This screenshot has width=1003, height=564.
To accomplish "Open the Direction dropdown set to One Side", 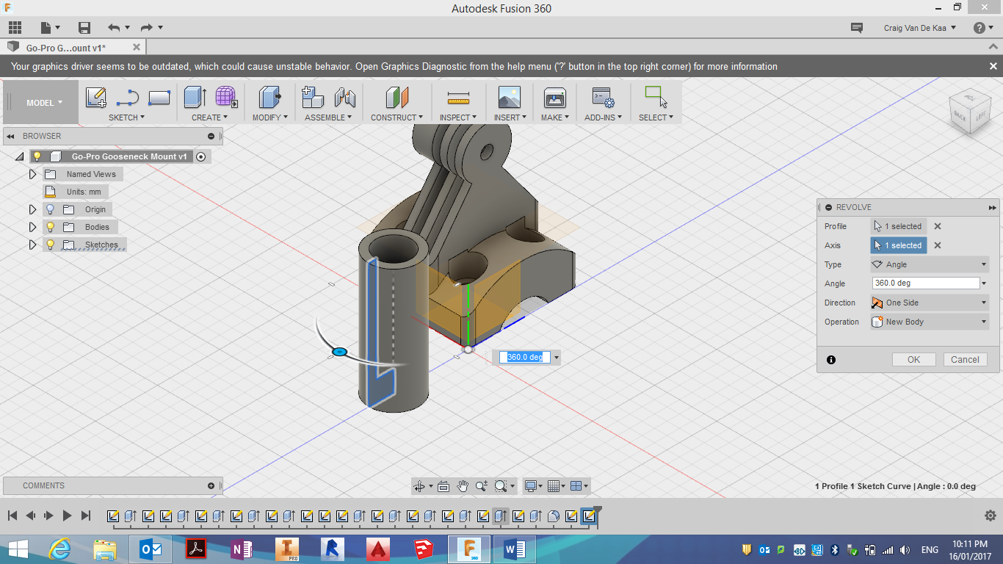I will pyautogui.click(x=930, y=303).
